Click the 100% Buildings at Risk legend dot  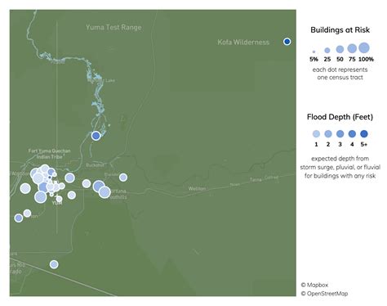click(364, 47)
